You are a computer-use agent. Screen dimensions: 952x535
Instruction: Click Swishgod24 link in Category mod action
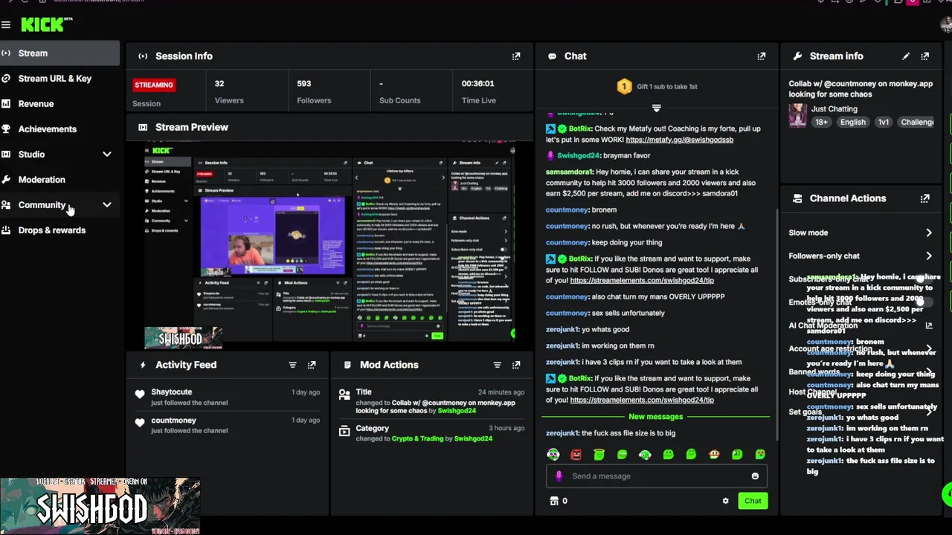(473, 438)
